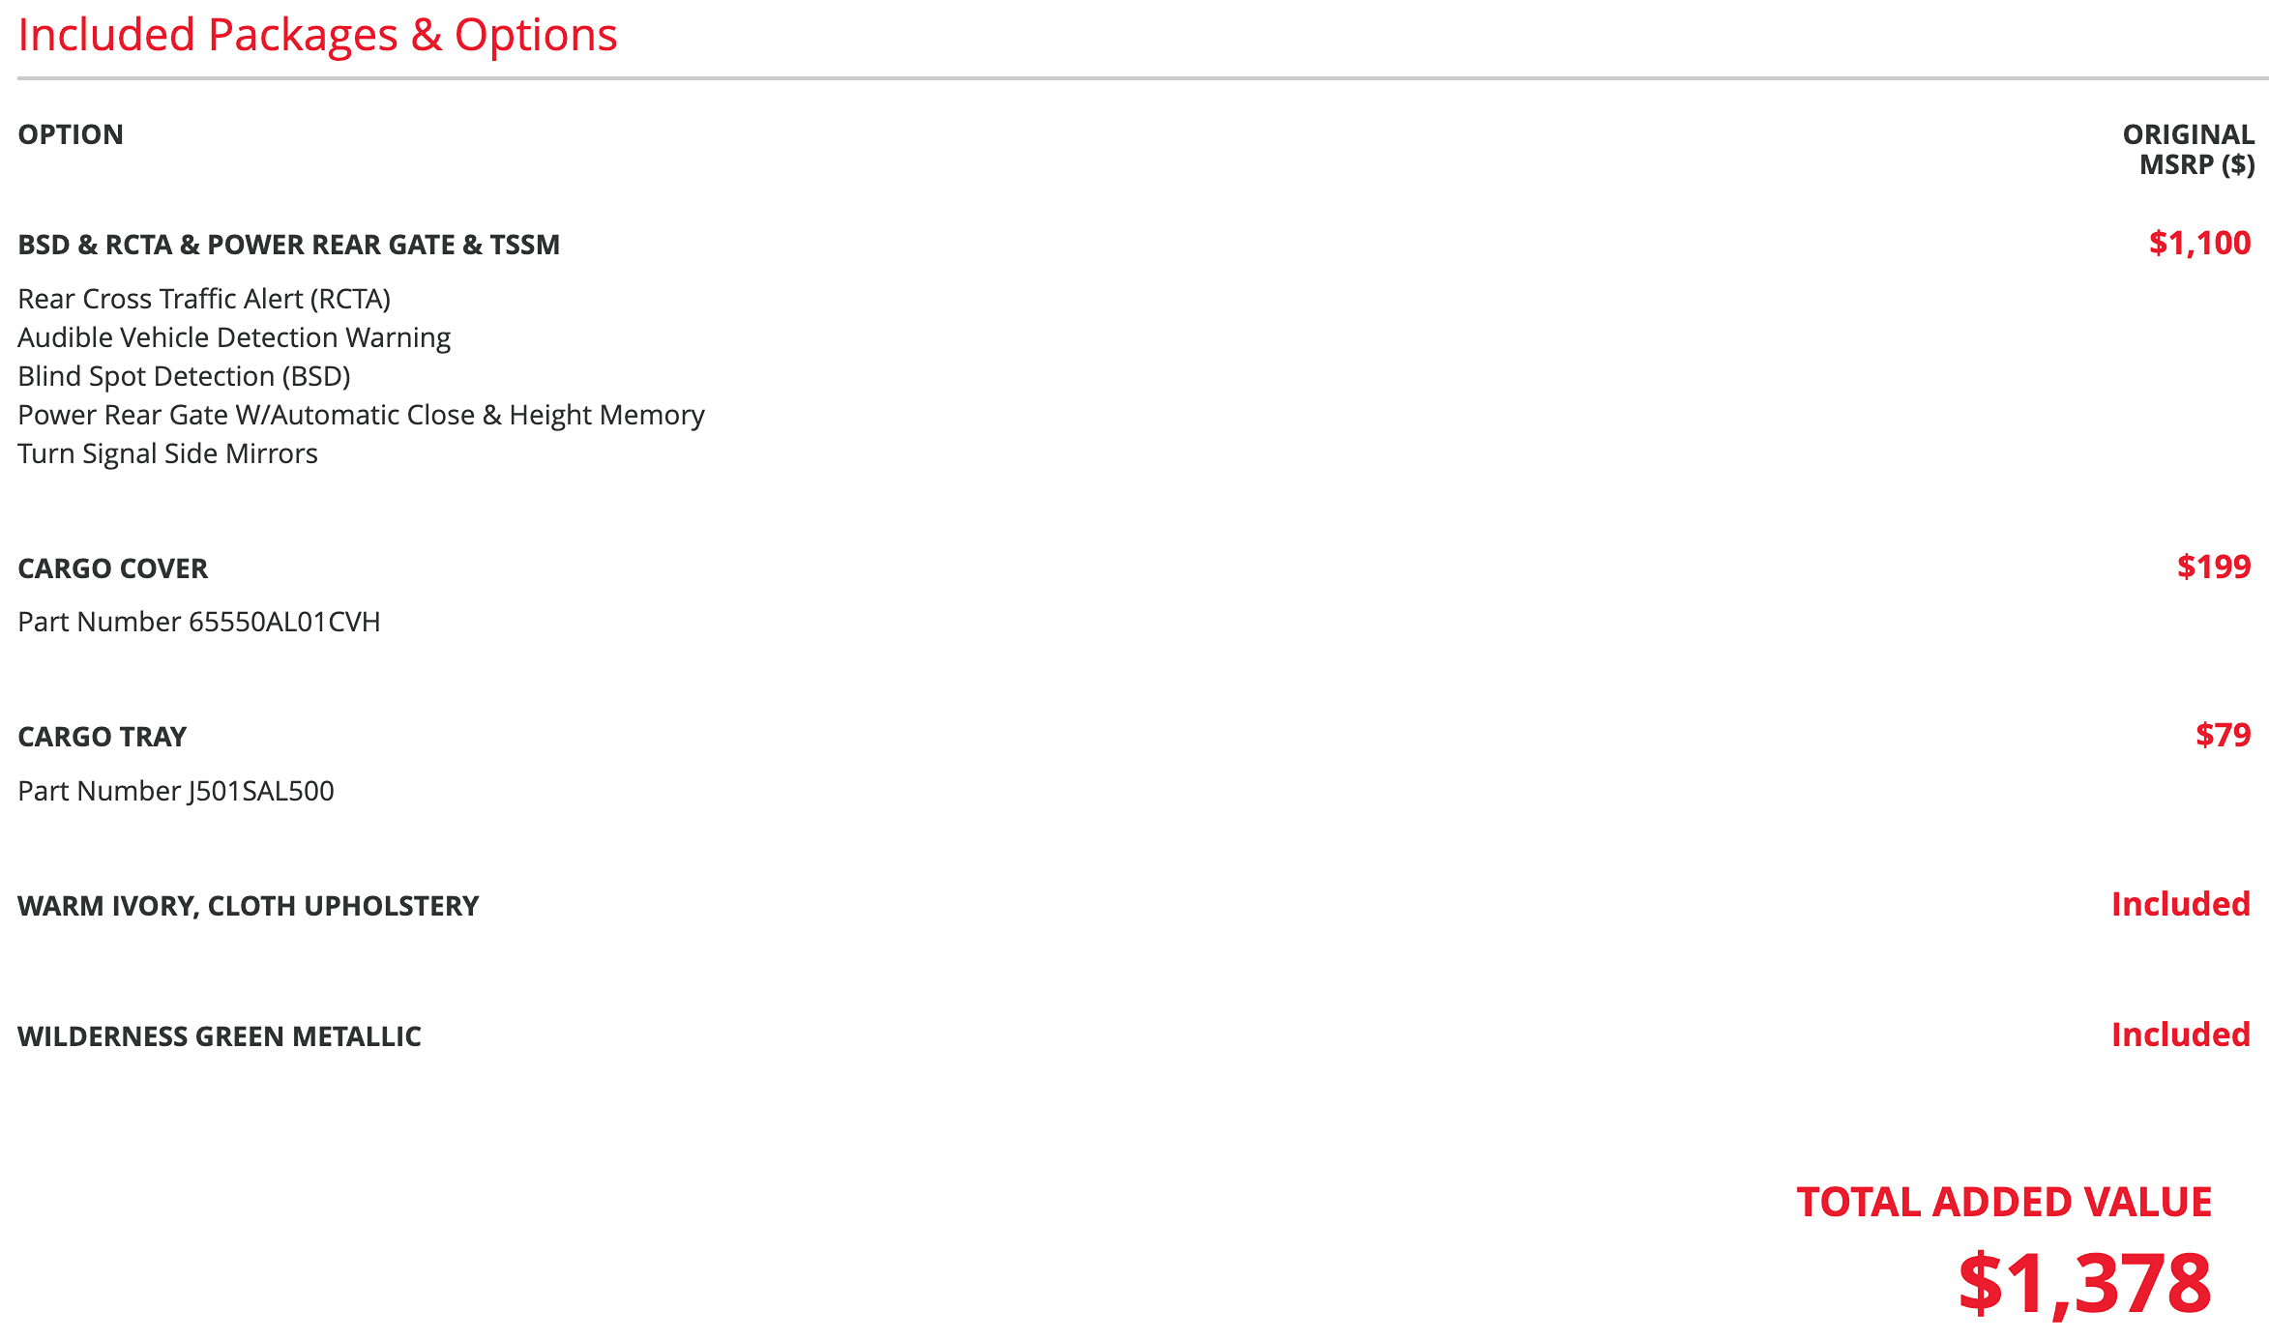Click the CARGO COVER option title

coord(112,568)
